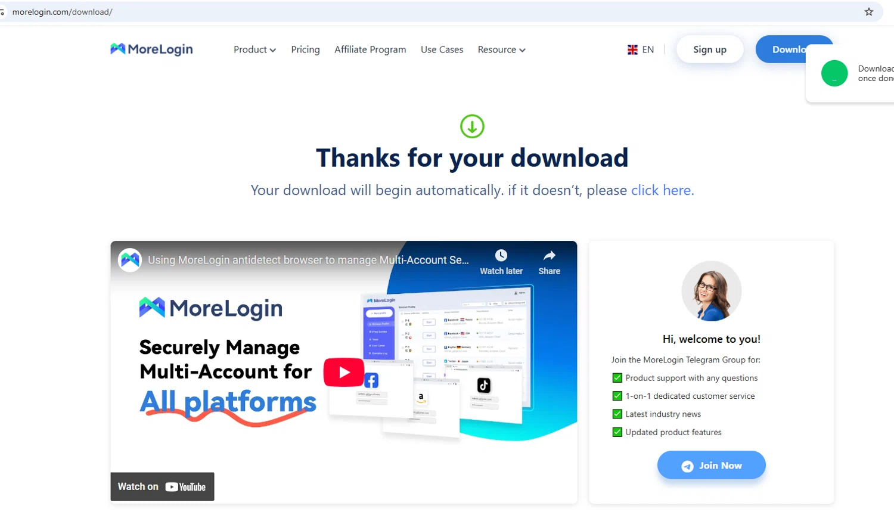This screenshot has width=894, height=524.
Task: Click Watch on YouTube button
Action: [x=162, y=486]
